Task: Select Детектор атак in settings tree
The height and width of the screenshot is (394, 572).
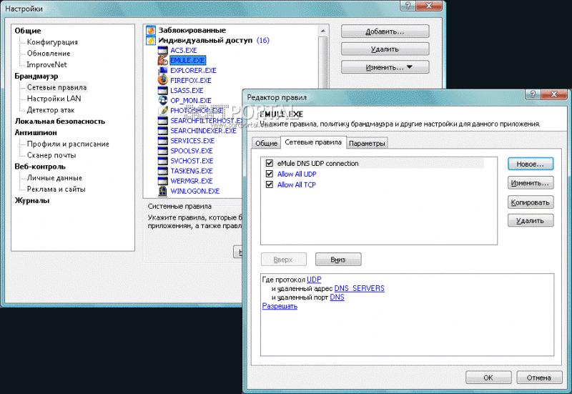Action: coord(51,110)
